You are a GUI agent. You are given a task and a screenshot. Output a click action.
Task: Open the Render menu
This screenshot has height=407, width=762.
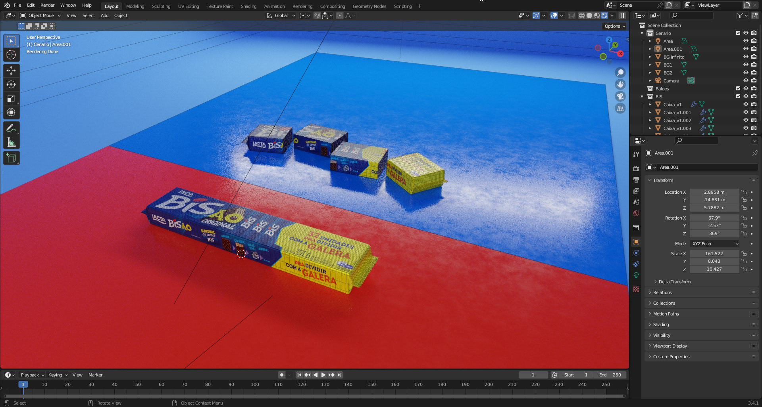pyautogui.click(x=47, y=5)
